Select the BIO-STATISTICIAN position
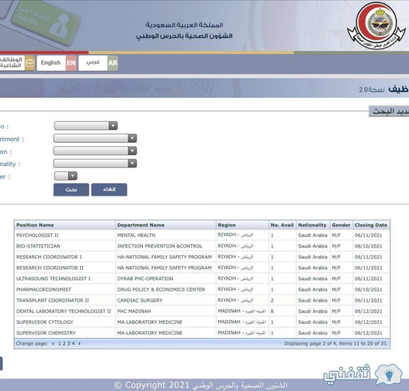Screen dimensions: 409x391 click(38, 246)
